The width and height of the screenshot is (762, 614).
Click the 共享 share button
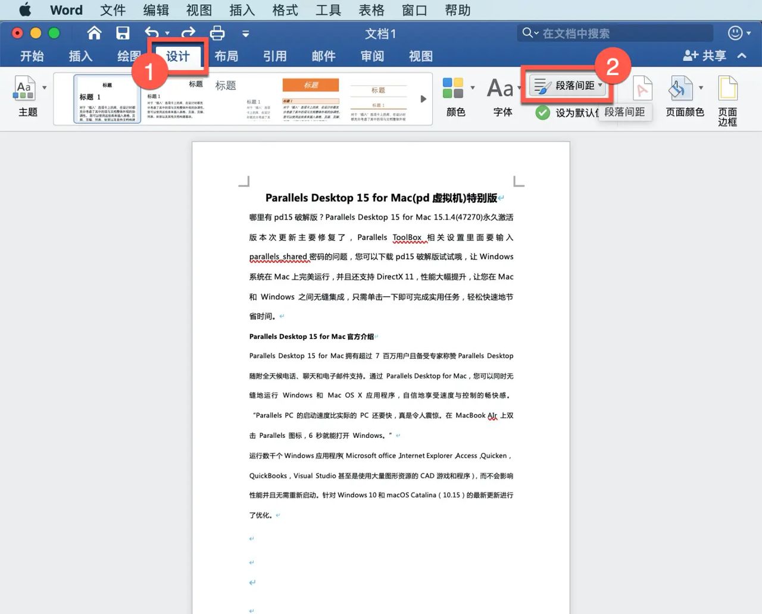tap(705, 56)
